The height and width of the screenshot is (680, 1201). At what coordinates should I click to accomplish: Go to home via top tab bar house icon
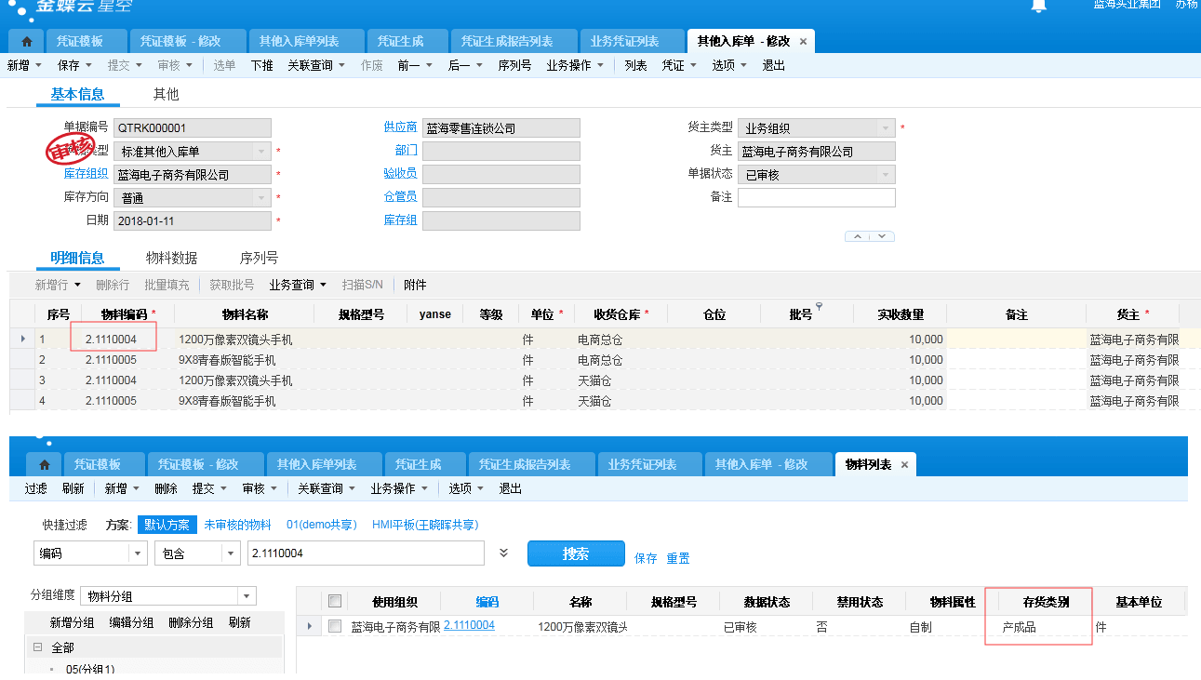coord(26,42)
